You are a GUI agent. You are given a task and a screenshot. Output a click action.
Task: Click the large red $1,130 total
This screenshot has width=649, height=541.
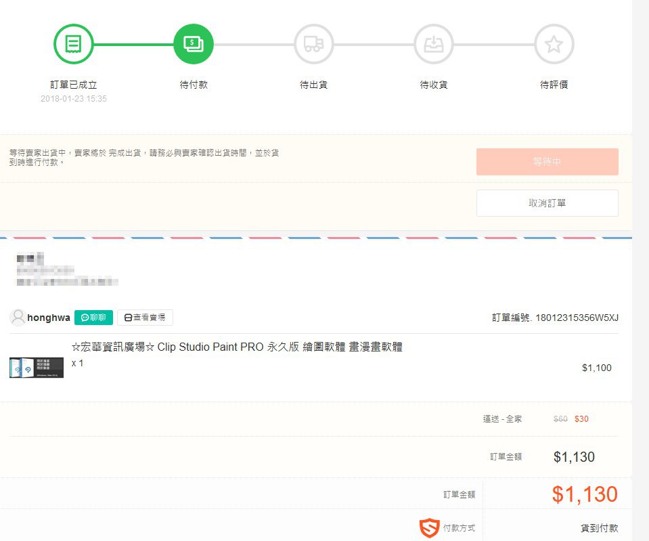click(584, 494)
